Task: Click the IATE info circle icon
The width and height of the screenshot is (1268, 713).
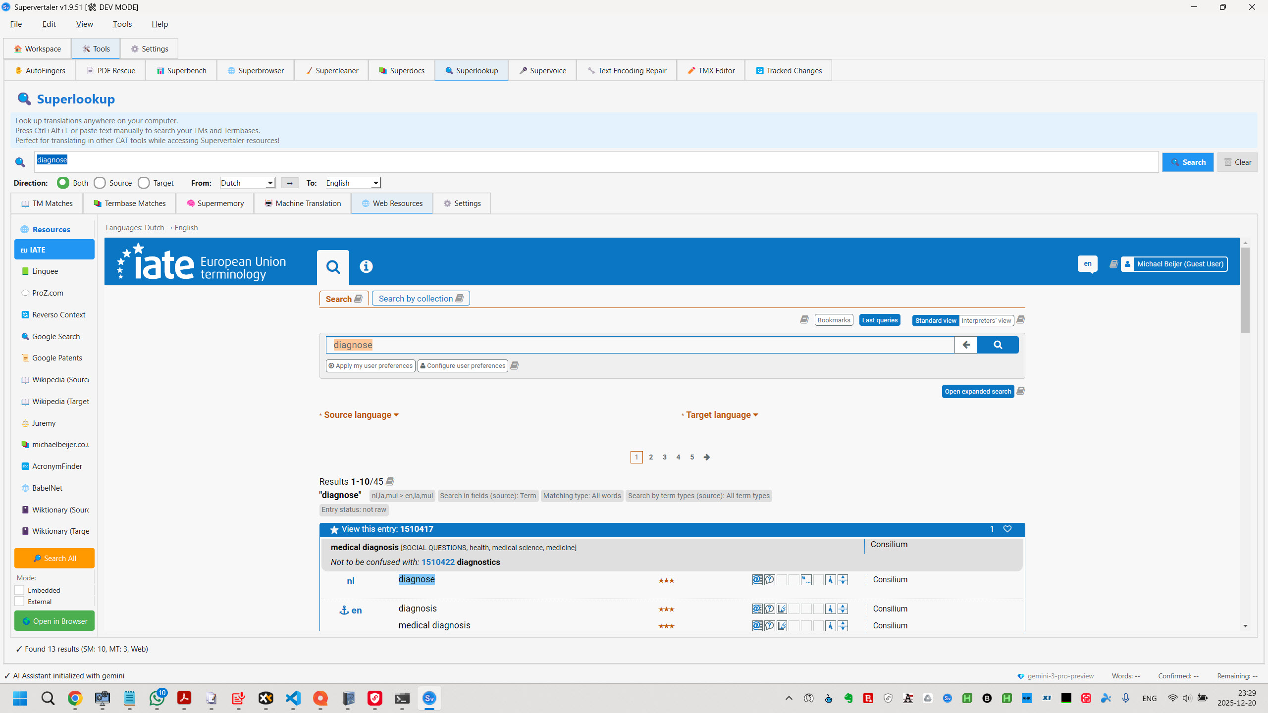Action: pos(366,266)
